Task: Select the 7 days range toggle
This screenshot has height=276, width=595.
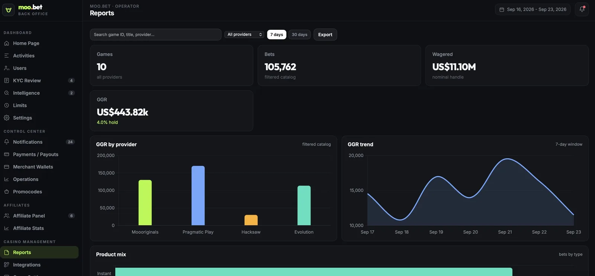Action: coord(277,35)
